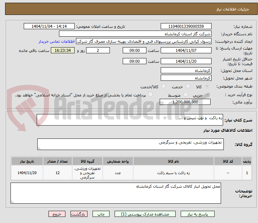Screen dimensions: 258x223
Task: Select the کالا radio button
Action: [207, 86]
